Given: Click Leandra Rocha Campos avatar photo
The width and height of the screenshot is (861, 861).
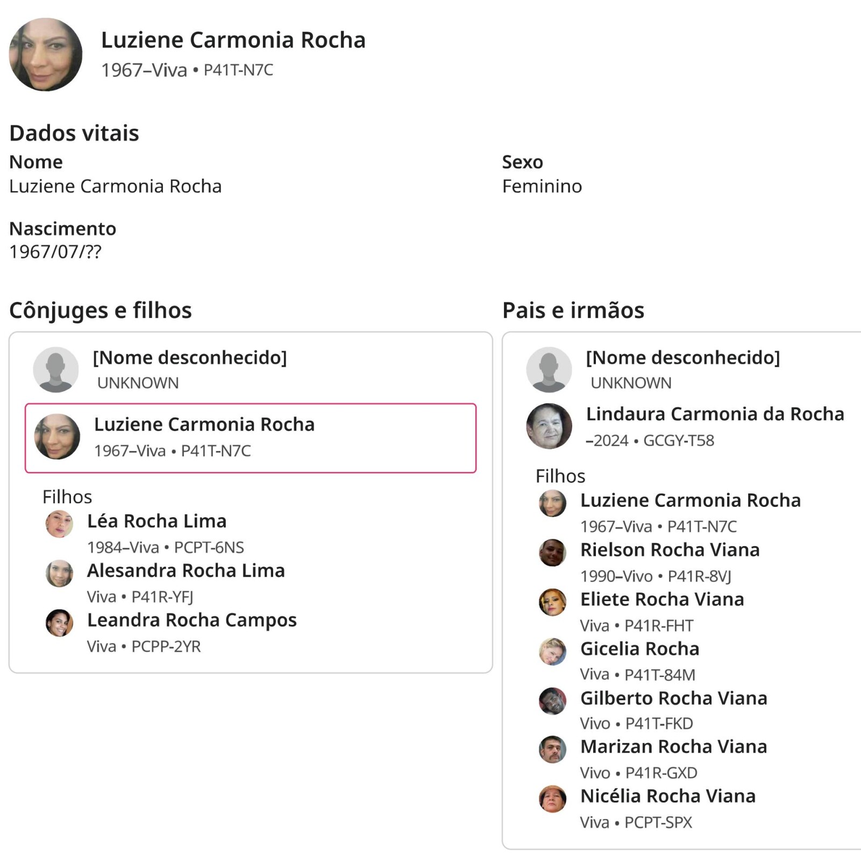Looking at the screenshot, I should tap(59, 623).
